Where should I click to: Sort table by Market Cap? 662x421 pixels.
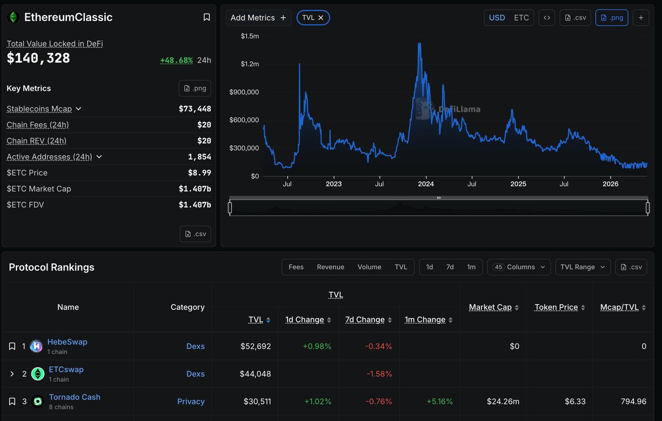(494, 307)
